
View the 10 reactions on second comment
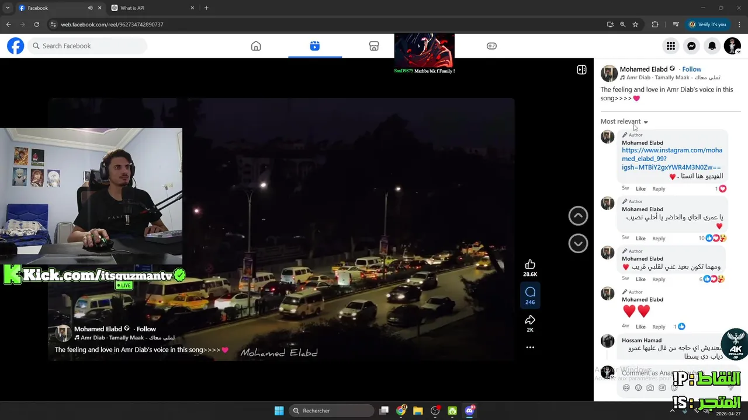coord(713,238)
